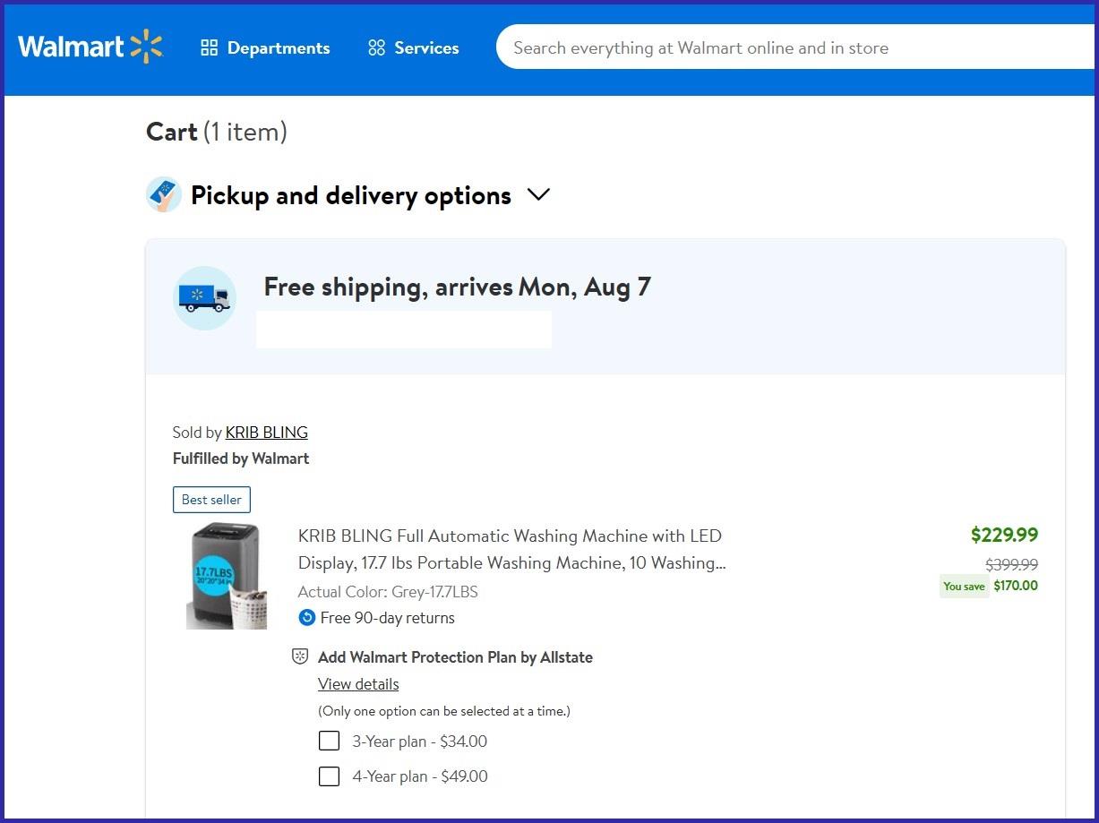Check the 3-Year plan - $34.00 option
1099x823 pixels.
pyautogui.click(x=330, y=741)
